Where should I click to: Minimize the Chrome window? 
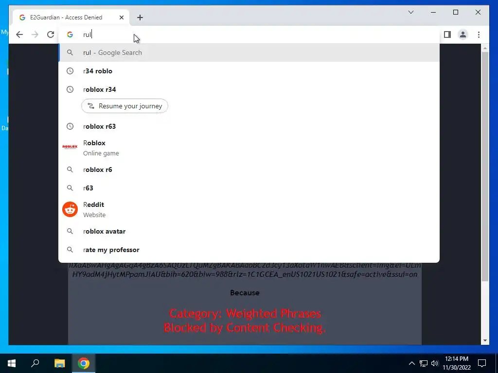click(433, 12)
